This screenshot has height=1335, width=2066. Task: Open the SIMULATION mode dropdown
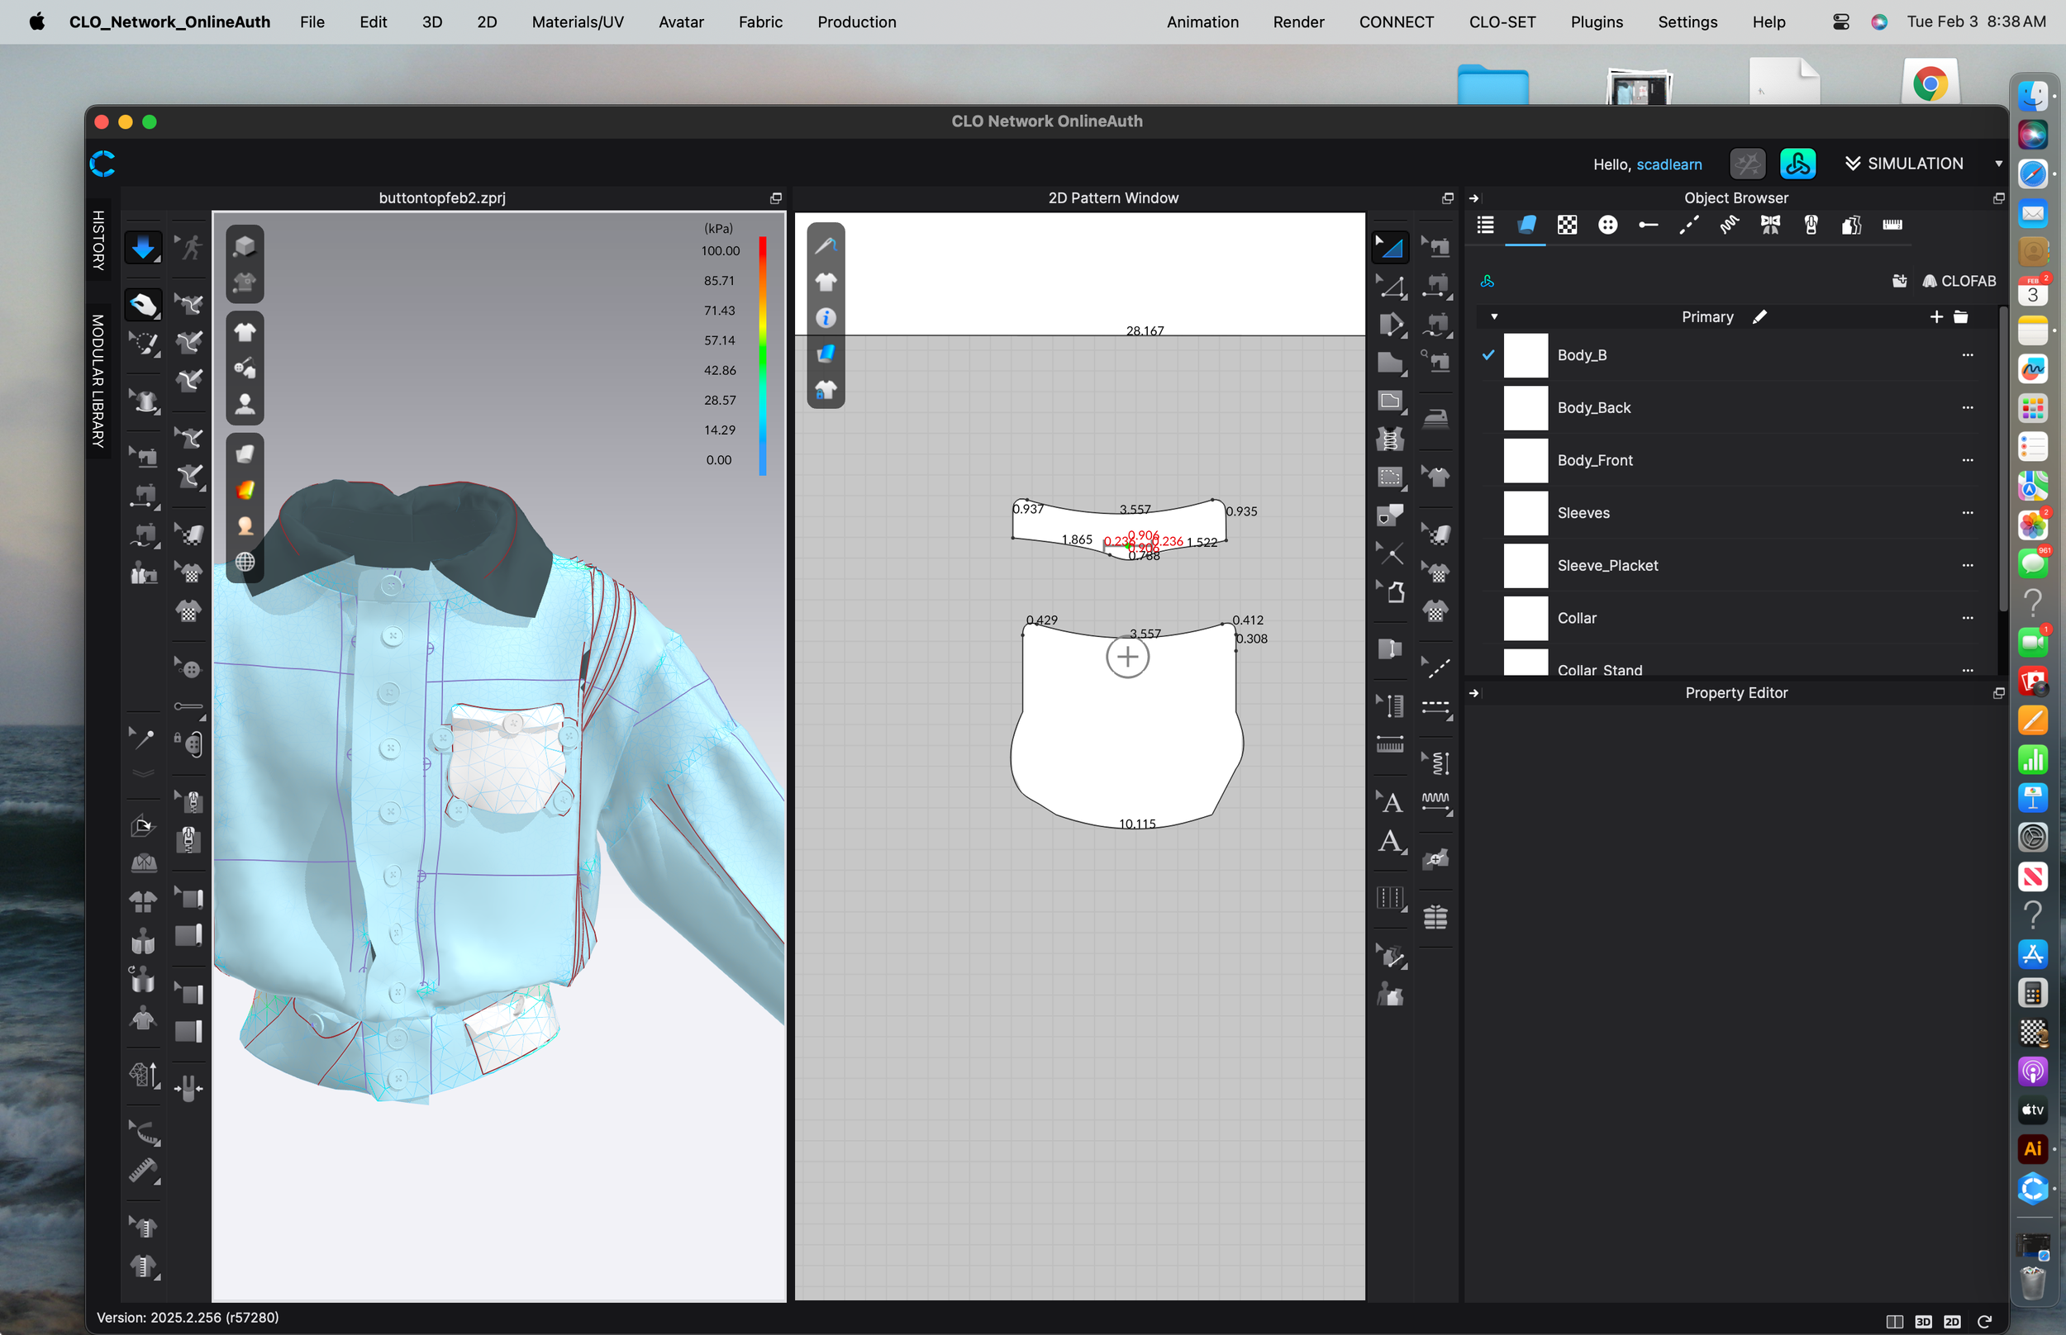[x=1915, y=164]
